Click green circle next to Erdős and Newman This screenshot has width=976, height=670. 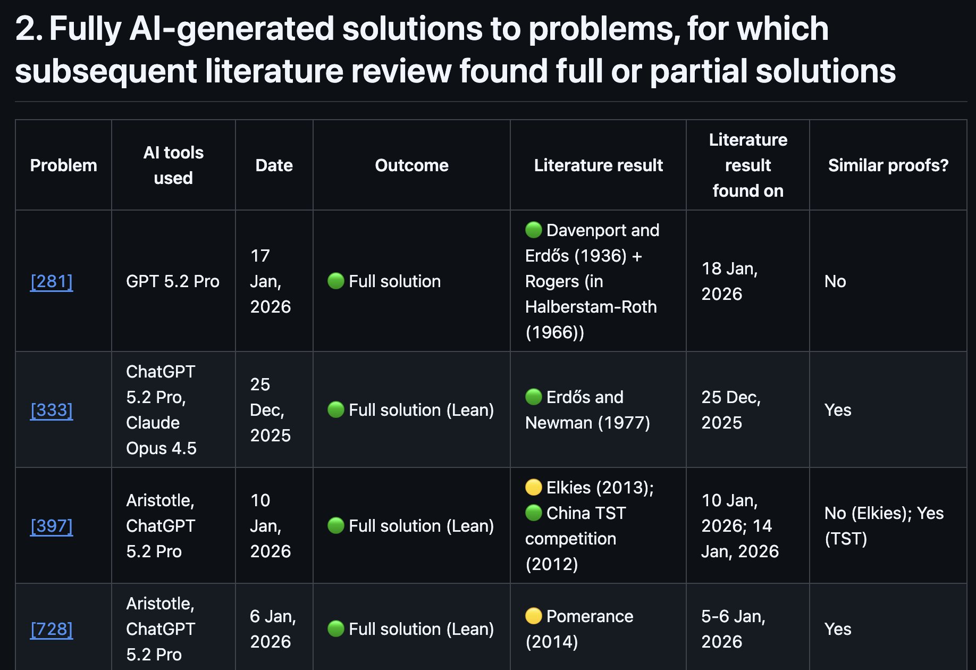(x=533, y=397)
